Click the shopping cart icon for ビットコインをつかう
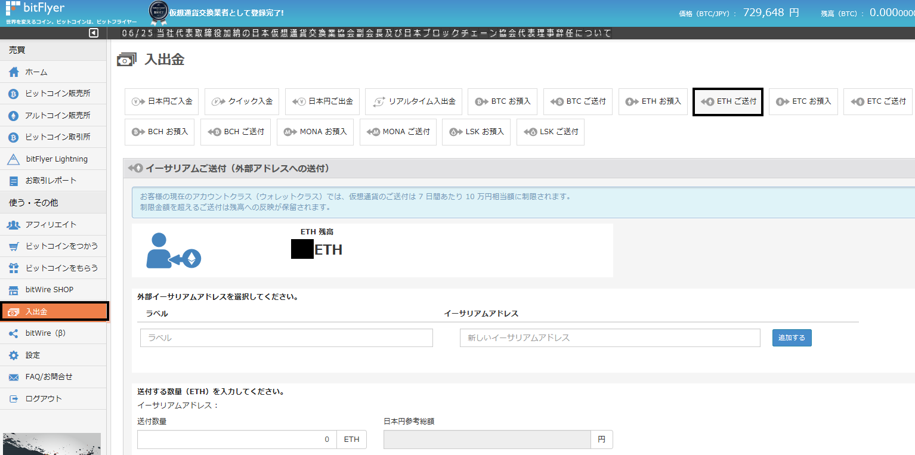Image resolution: width=915 pixels, height=455 pixels. click(14, 246)
